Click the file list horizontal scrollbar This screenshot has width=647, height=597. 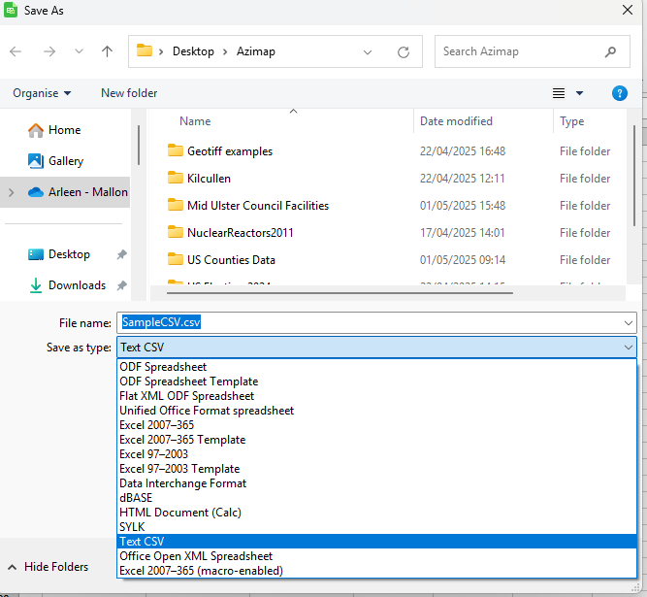[x=340, y=293]
